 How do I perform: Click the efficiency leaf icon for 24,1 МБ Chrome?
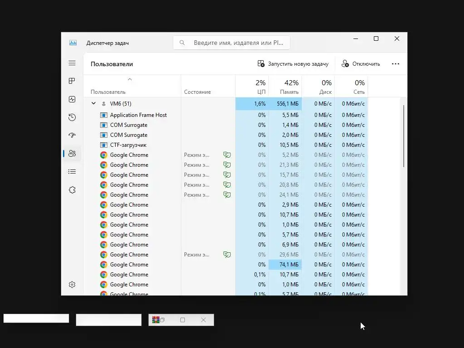coord(227,195)
